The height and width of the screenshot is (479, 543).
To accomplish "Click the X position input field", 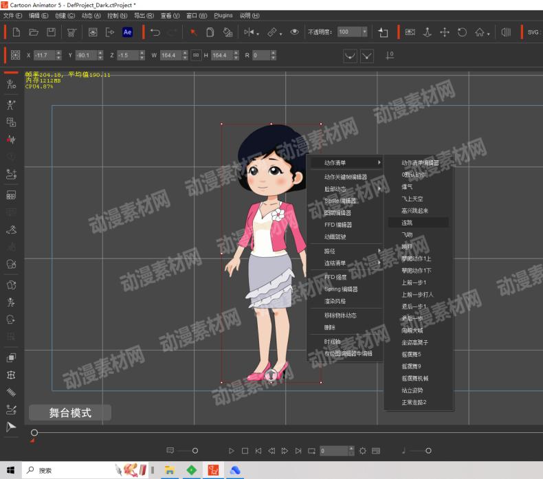I will (45, 55).
